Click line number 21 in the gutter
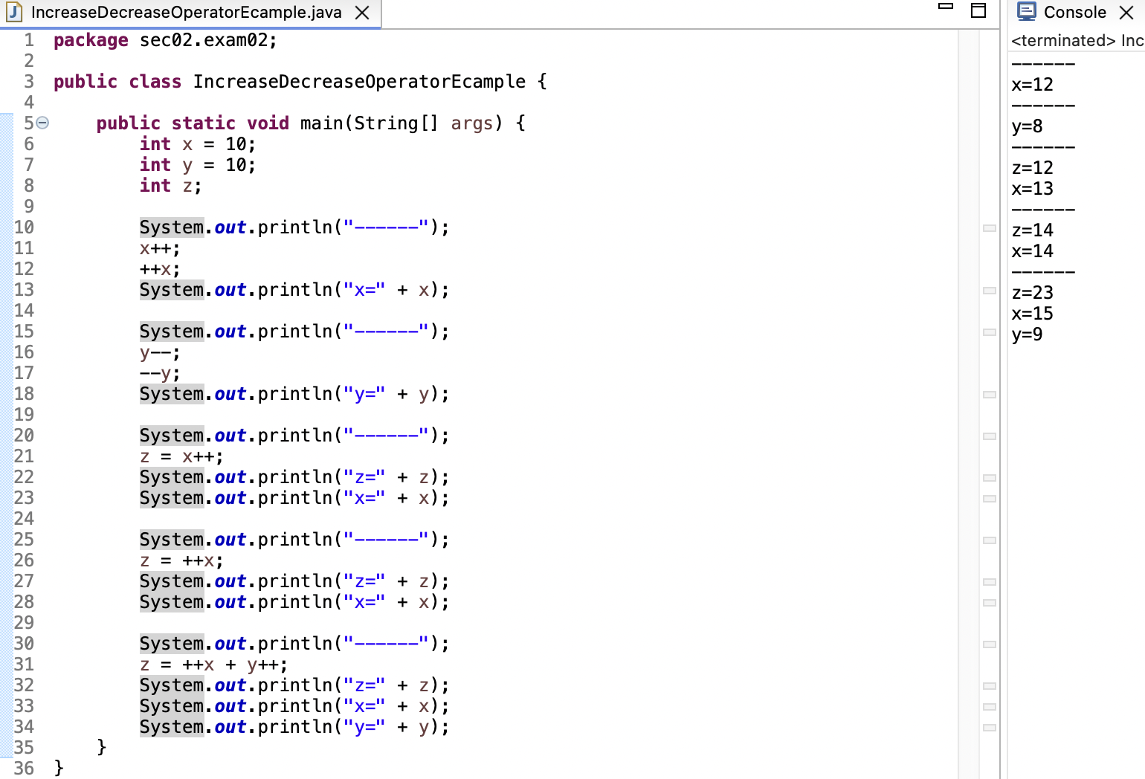 point(24,456)
